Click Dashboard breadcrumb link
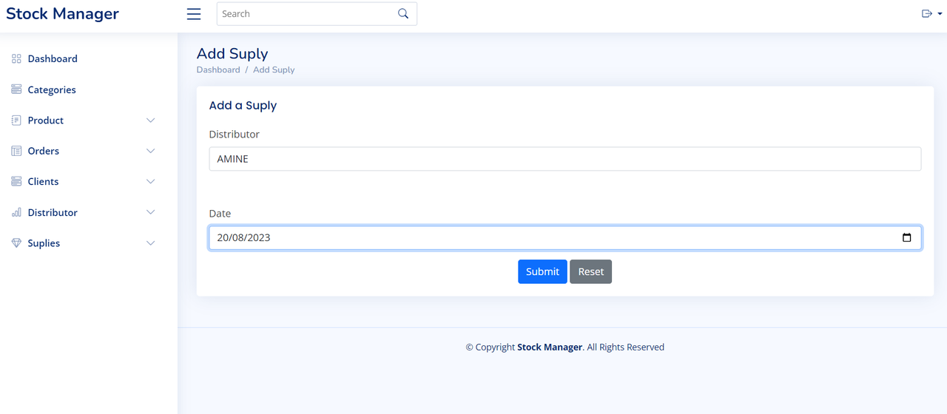Image resolution: width=947 pixels, height=414 pixels. tap(218, 69)
